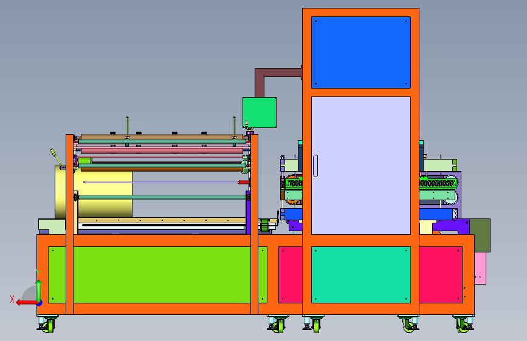The width and height of the screenshot is (527, 341).
Task: Select the left orange vertical frame post
Action: pos(69,225)
